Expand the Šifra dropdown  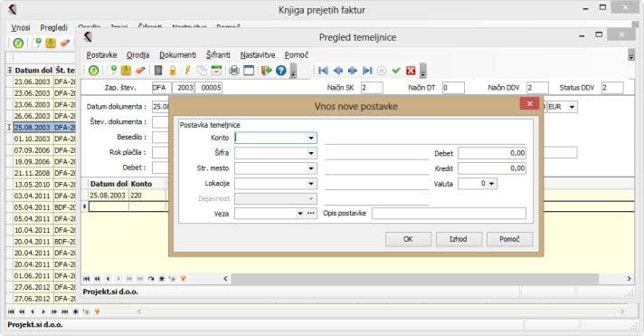coord(311,153)
